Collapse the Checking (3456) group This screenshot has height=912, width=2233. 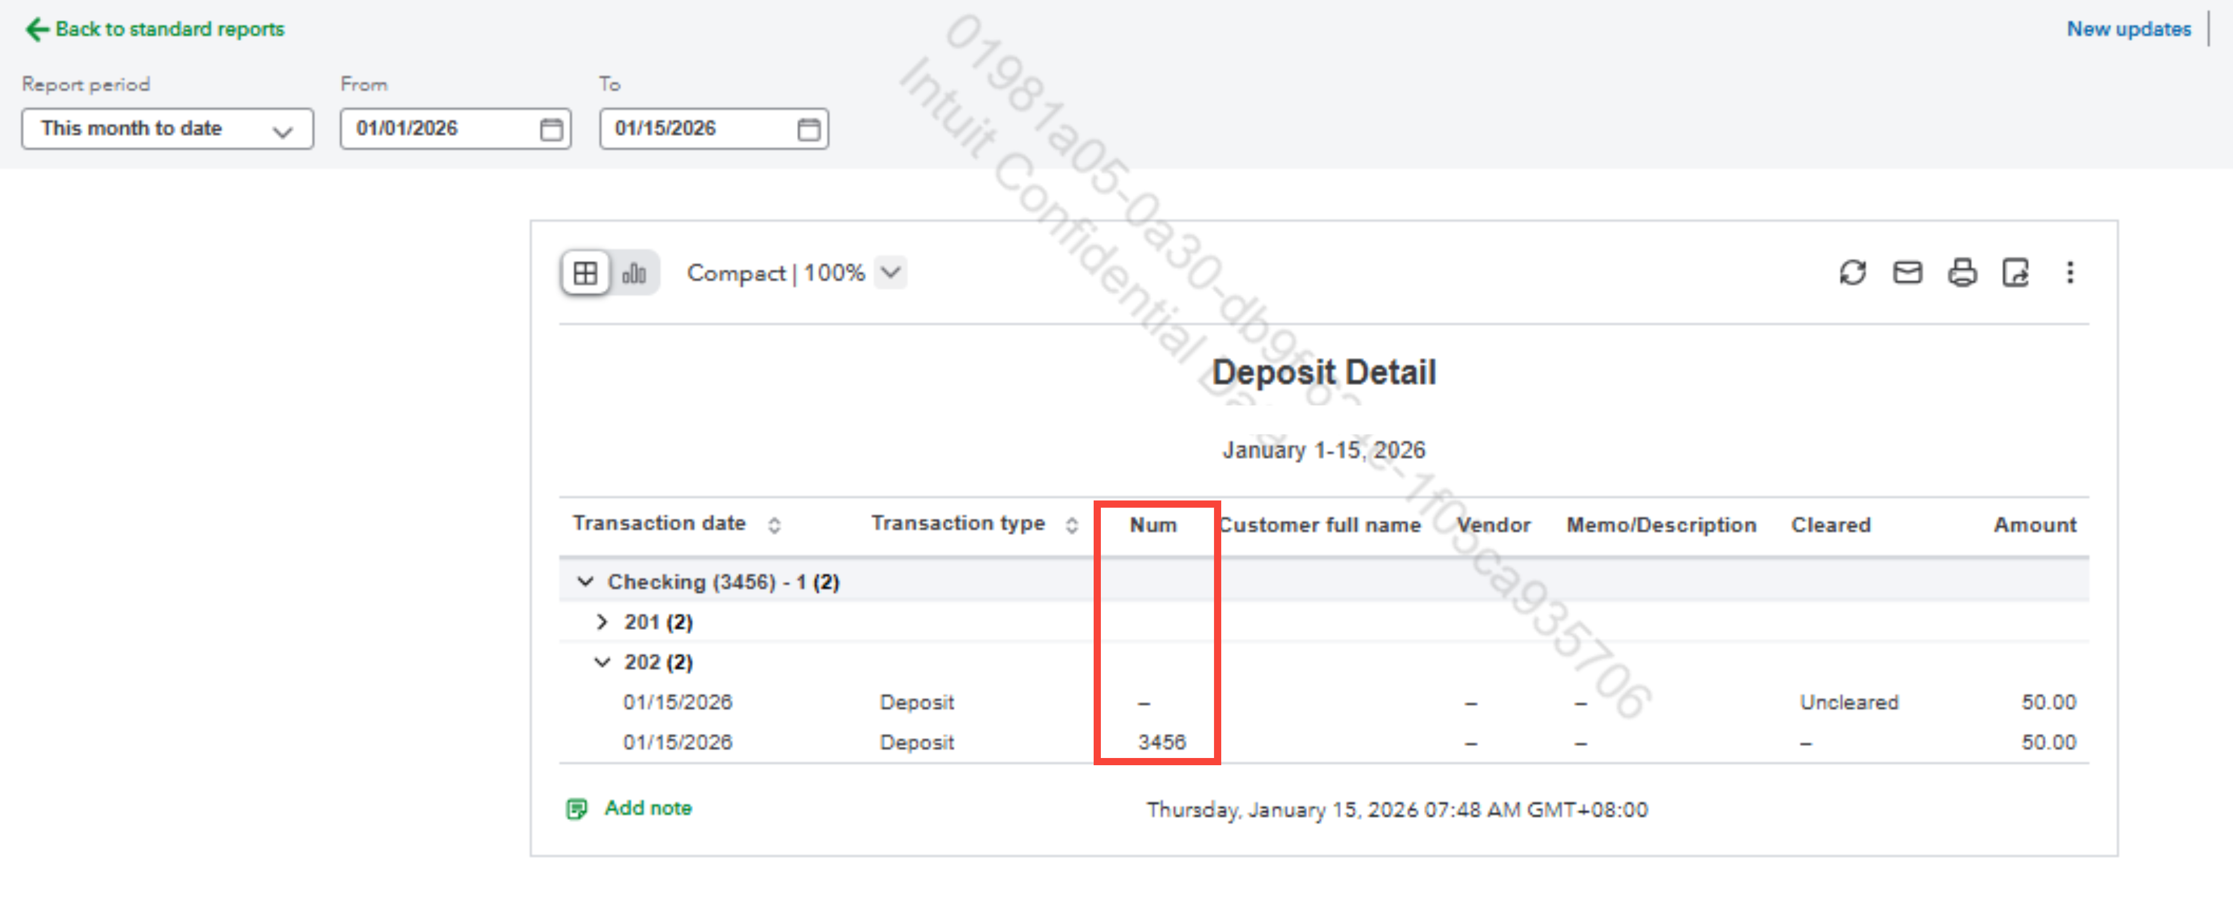click(585, 581)
